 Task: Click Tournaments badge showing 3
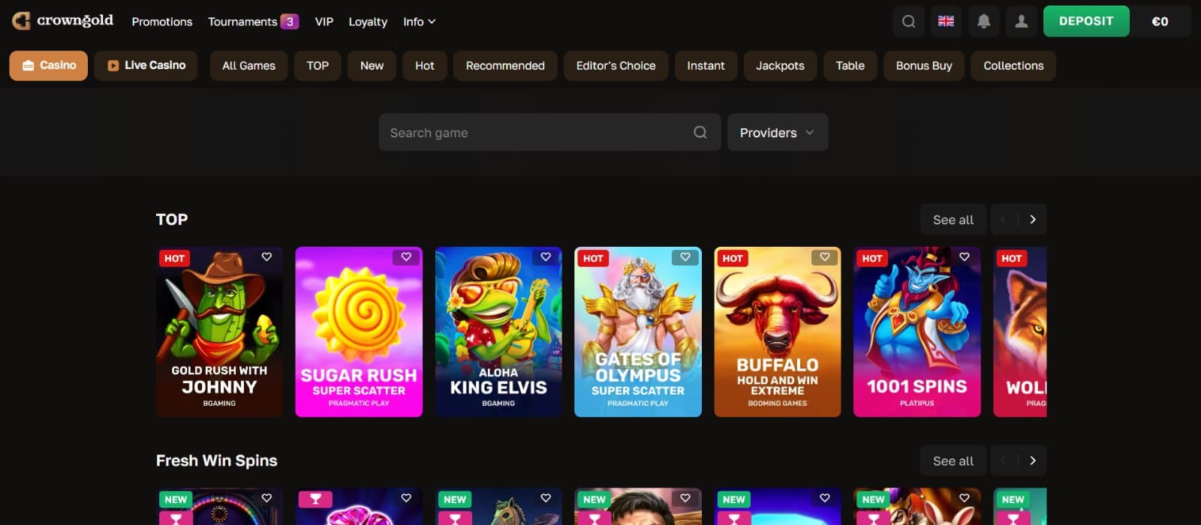click(290, 21)
